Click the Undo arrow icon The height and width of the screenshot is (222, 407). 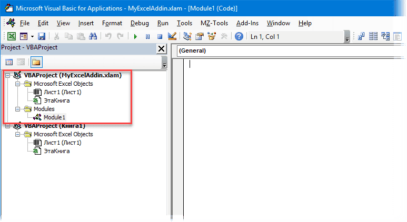tap(108, 36)
